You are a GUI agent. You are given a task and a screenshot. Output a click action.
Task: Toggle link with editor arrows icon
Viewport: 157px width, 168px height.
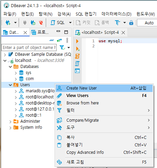tap(59, 40)
